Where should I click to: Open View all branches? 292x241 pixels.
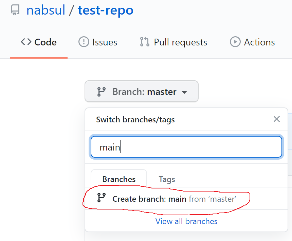click(x=186, y=221)
